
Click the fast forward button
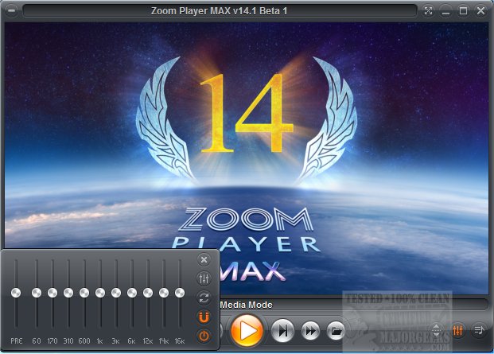[309, 329]
